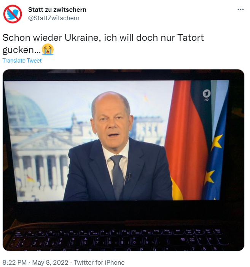The image size is (250, 267).
Task: Click the crying face emoji in the tweet
Action: (x=48, y=49)
